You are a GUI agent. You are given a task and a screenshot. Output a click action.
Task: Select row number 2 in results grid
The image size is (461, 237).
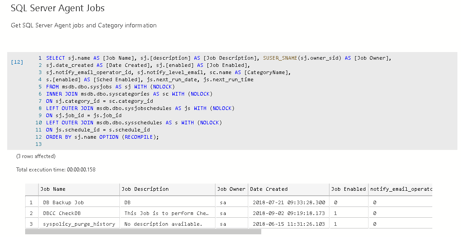(x=31, y=213)
